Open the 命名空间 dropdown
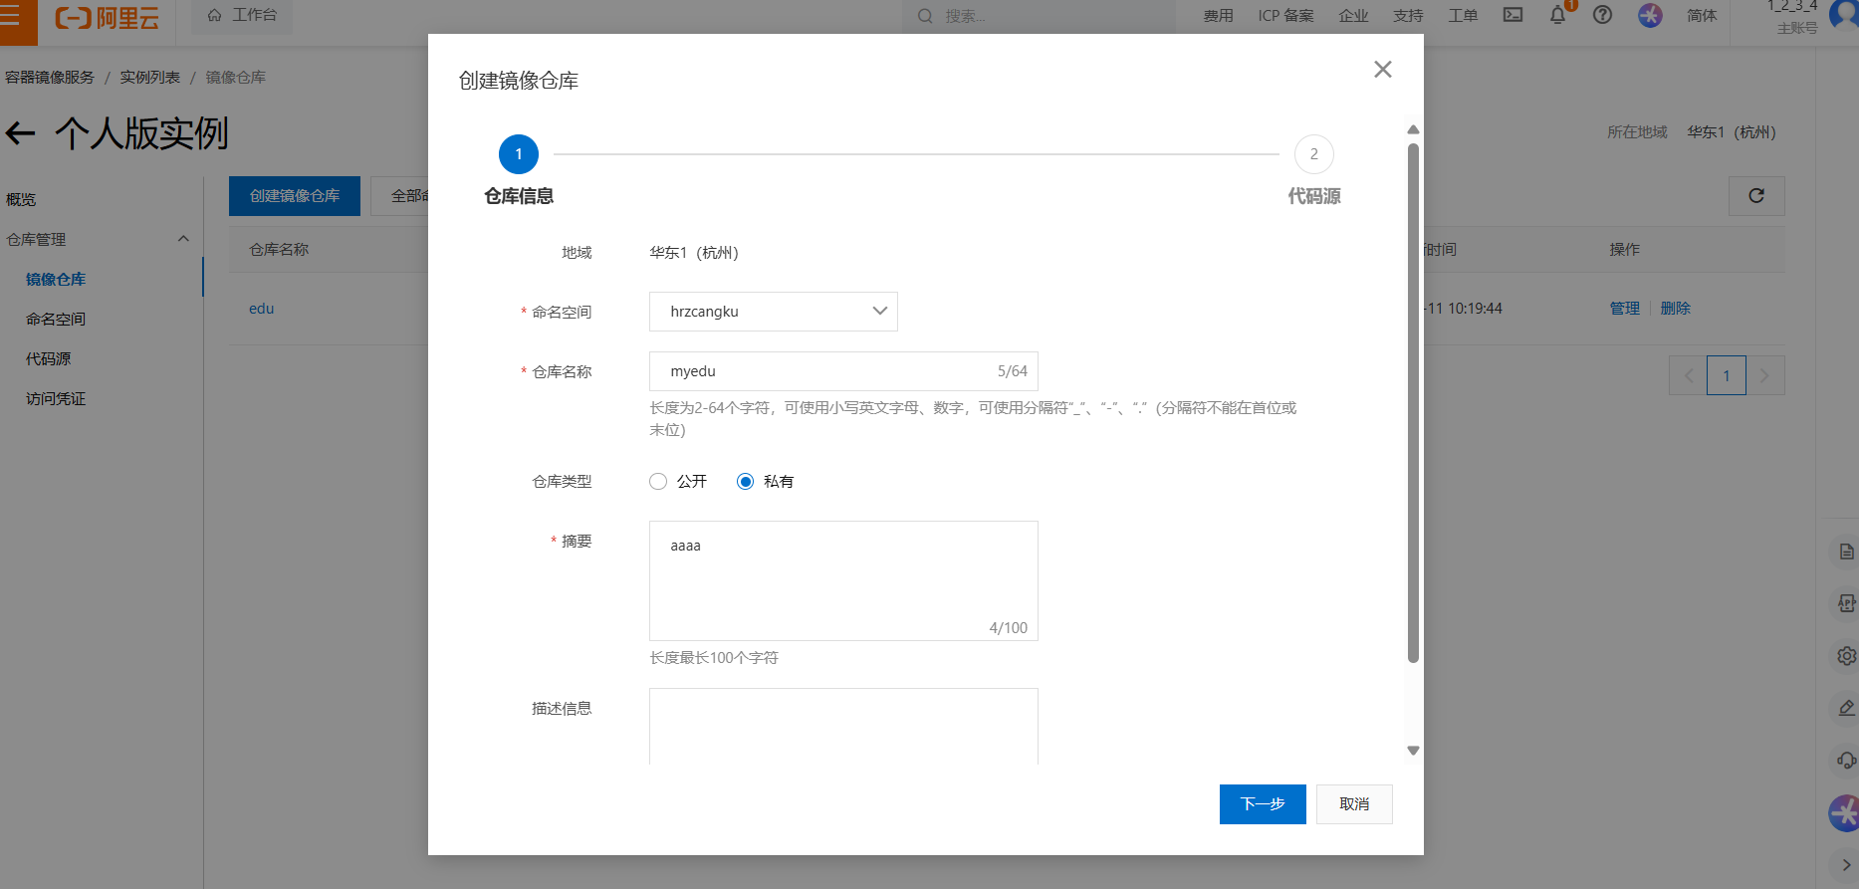 point(774,312)
